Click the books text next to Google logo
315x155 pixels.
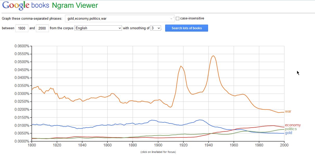(41, 5)
